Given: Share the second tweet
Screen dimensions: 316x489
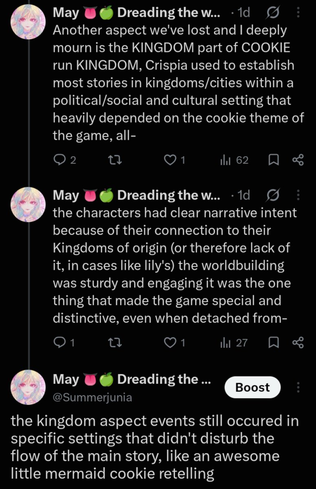Looking at the screenshot, I should 298,343.
